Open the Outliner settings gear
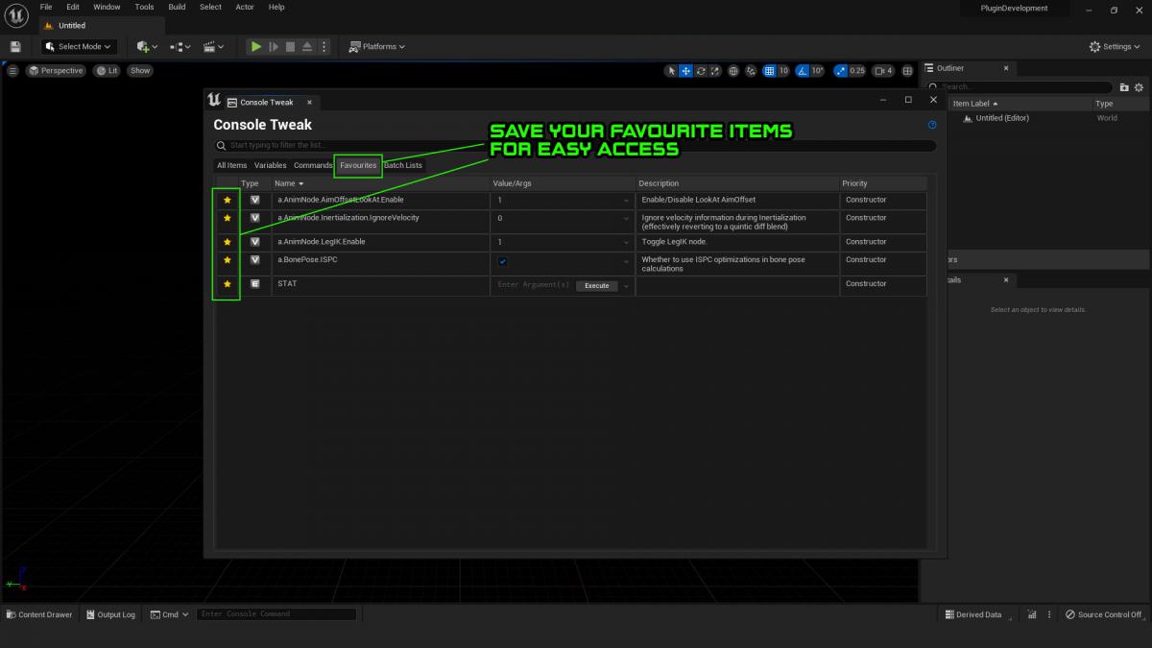 click(x=1140, y=87)
